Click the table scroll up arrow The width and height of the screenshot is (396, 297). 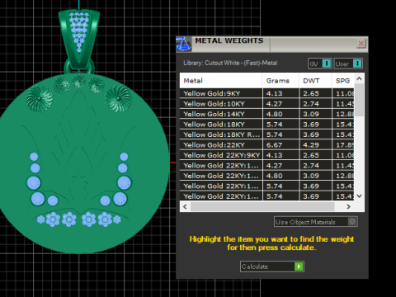(x=359, y=78)
